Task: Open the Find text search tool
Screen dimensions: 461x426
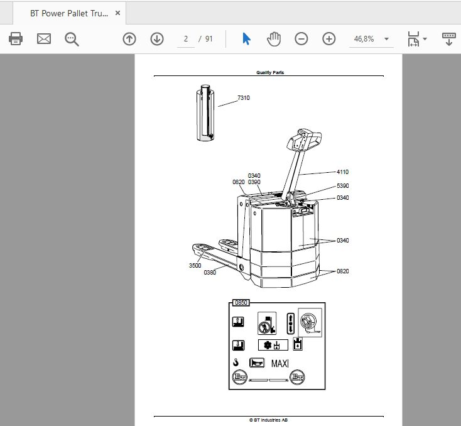Action: (x=72, y=39)
